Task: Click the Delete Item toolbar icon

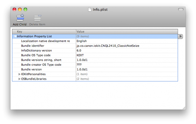Action: 37,18
